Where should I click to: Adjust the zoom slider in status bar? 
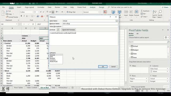tap(158, 91)
